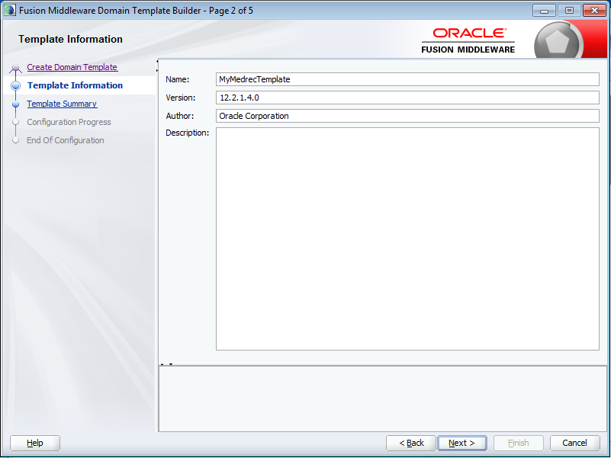Click the pentagon emblem icon in the banner

coord(558,42)
